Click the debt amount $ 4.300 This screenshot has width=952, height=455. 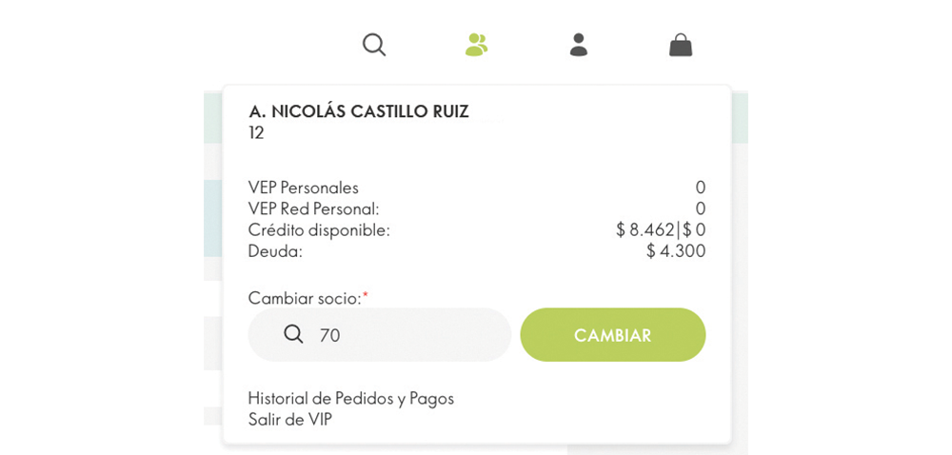[675, 250]
